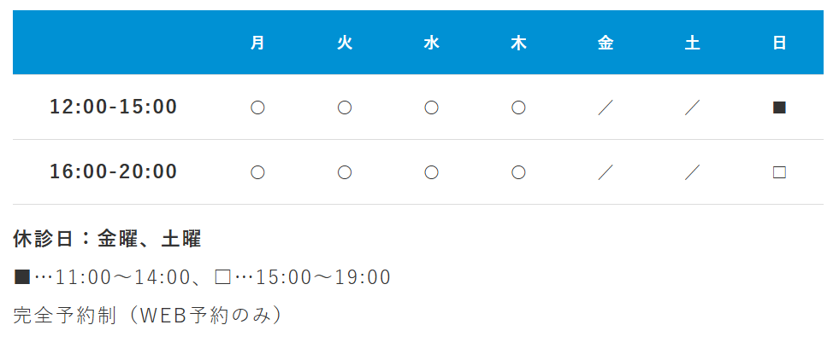
Task: Click Thursday circle in 12:00-15:00 row
Action: (x=518, y=107)
